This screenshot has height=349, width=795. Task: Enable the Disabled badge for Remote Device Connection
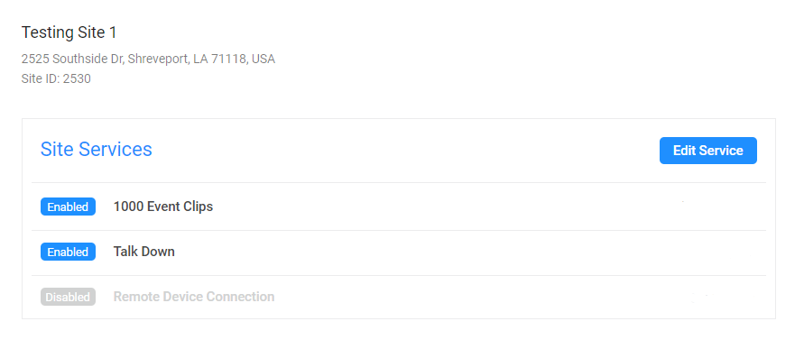[68, 297]
